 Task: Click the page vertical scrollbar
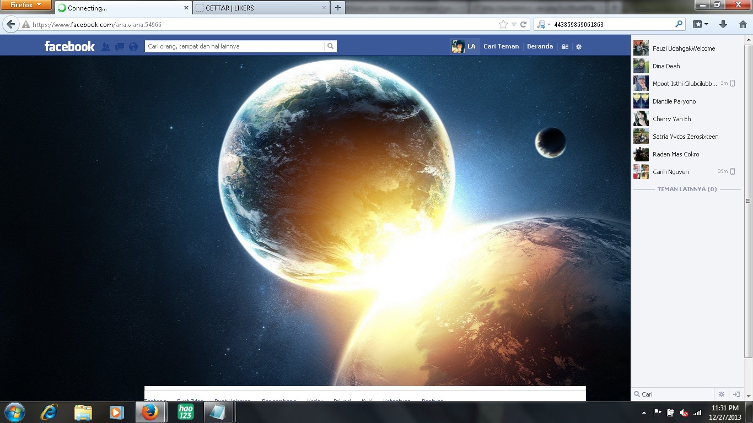click(x=748, y=201)
